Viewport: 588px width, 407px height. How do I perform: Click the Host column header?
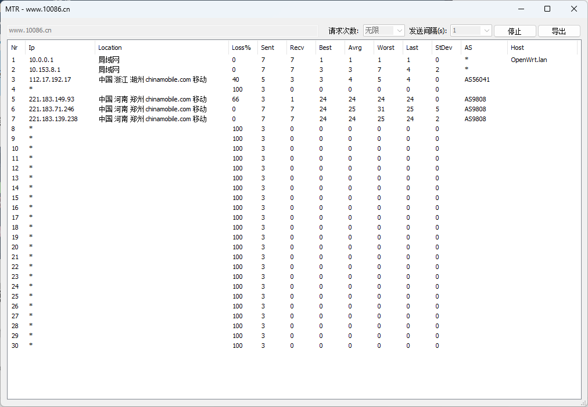click(x=517, y=48)
